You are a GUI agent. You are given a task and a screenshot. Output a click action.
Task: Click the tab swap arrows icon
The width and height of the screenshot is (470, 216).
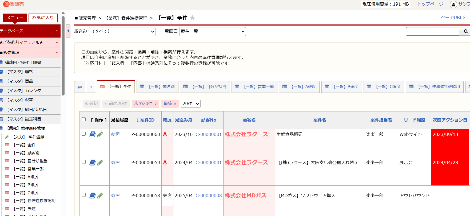(x=80, y=87)
